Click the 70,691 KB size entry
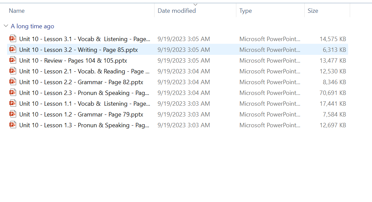This screenshot has width=372, height=202. tap(333, 93)
